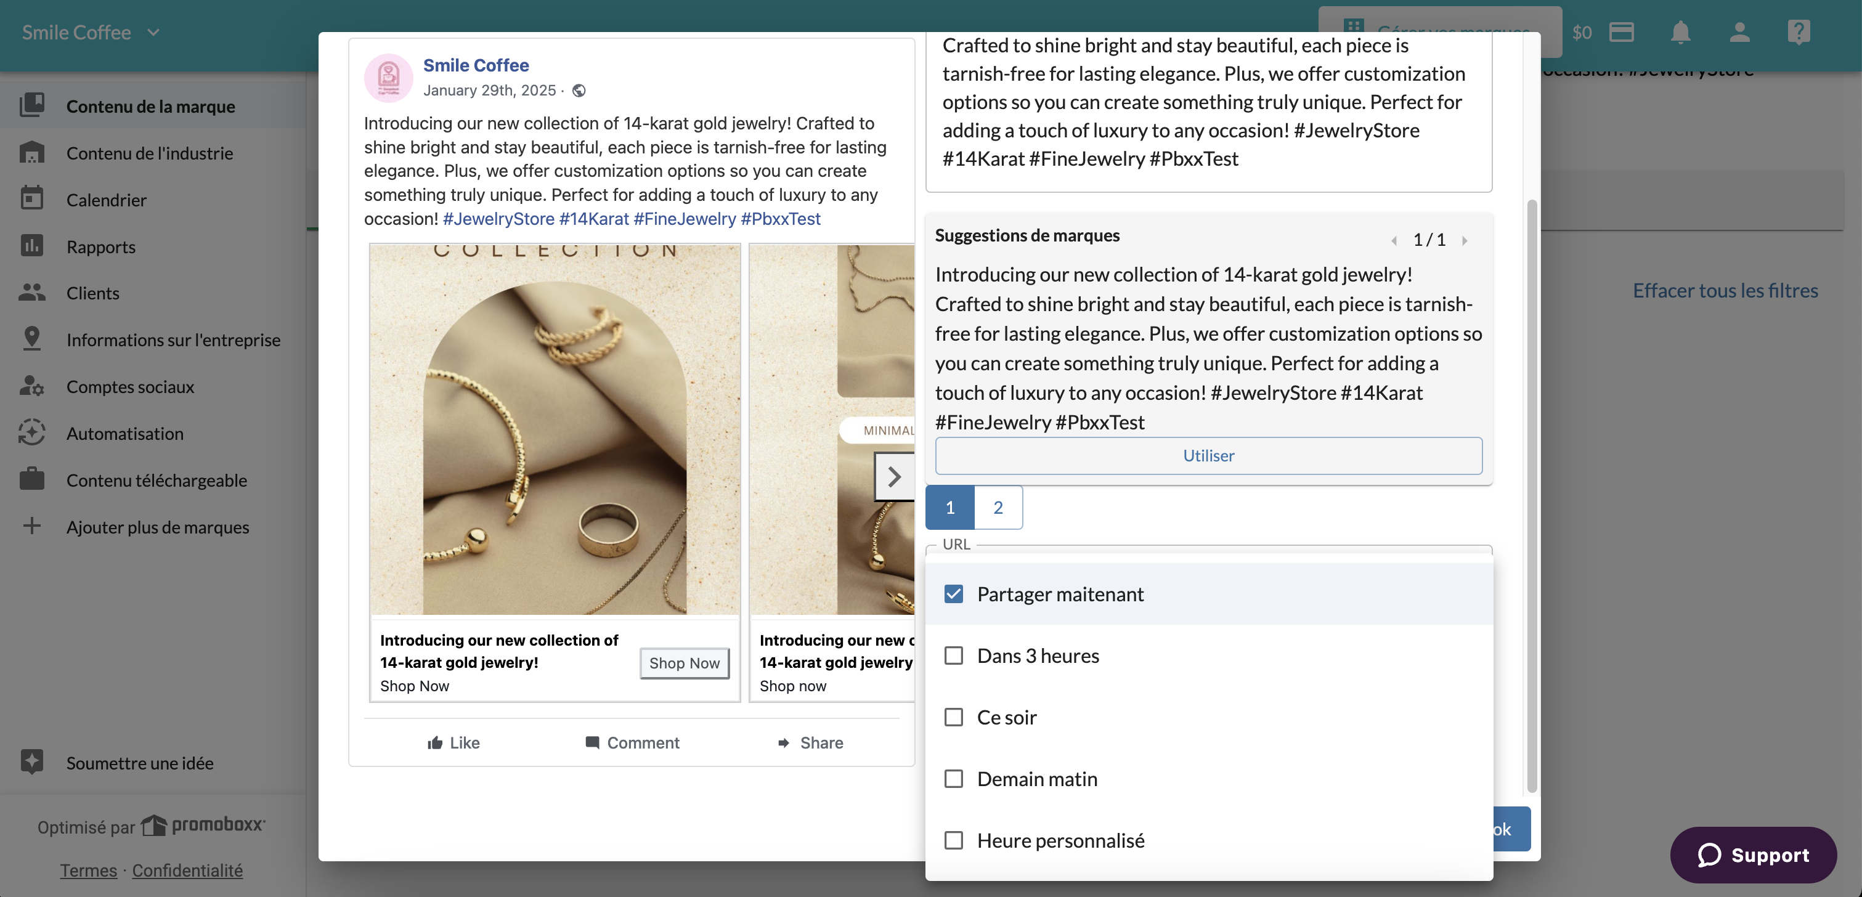Screen dimensions: 1862x897
Task: Click the first jewelry collection image
Action: (555, 429)
